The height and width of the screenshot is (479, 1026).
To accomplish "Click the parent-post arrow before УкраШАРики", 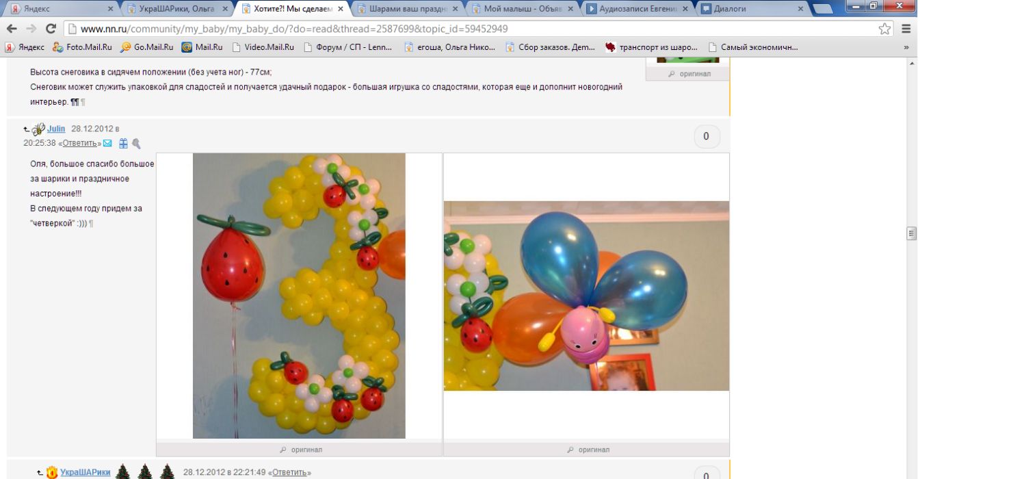I will point(40,472).
